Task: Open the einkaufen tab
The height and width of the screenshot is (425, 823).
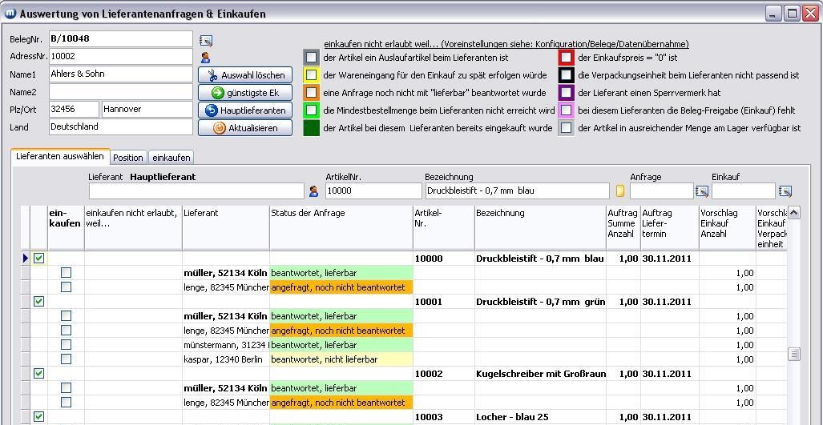Action: pos(171,158)
